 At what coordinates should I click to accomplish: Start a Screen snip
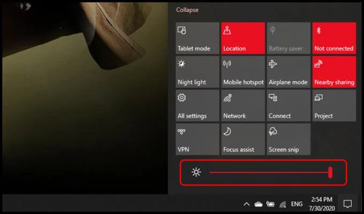coord(289,139)
